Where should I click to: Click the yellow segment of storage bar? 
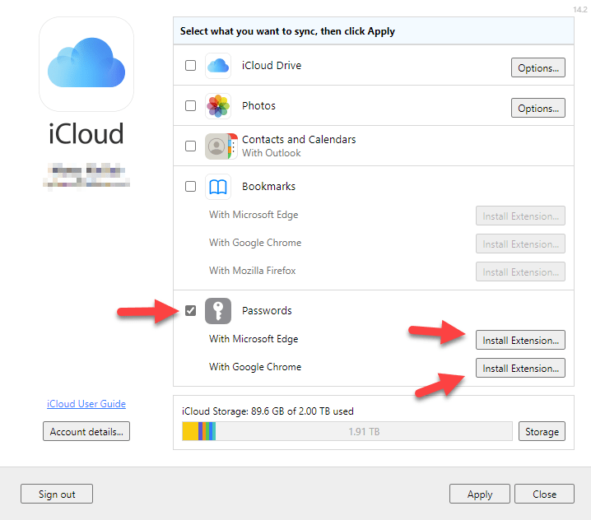[x=190, y=431]
